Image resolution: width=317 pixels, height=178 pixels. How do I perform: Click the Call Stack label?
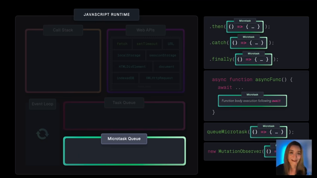[x=63, y=30]
